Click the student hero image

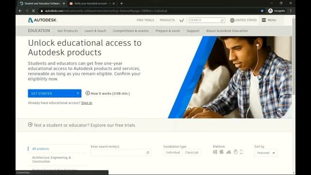click(x=230, y=77)
